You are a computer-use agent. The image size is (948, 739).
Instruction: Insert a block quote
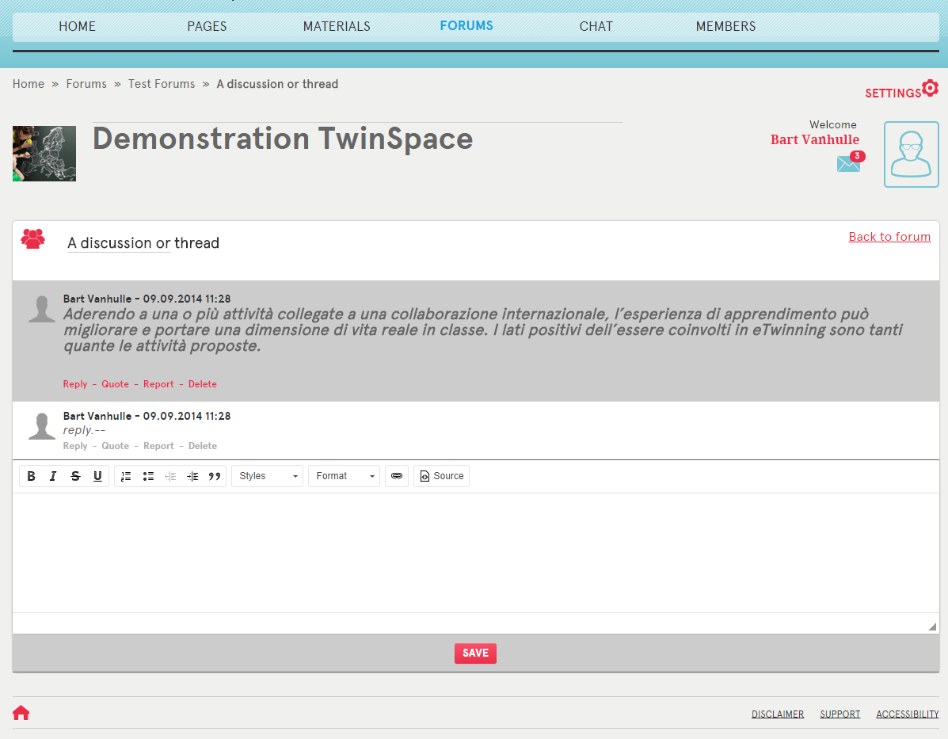point(215,476)
